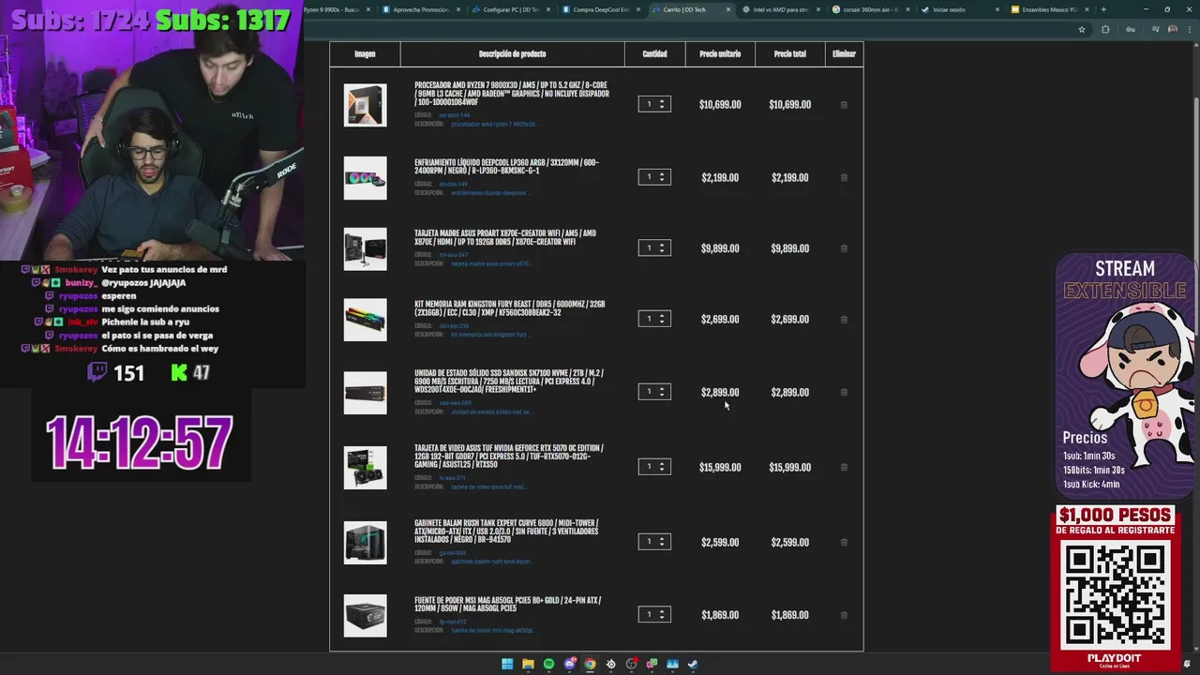Screen dimensions: 1200x675
Task: Open Spotify from the taskbar
Action: tap(548, 664)
